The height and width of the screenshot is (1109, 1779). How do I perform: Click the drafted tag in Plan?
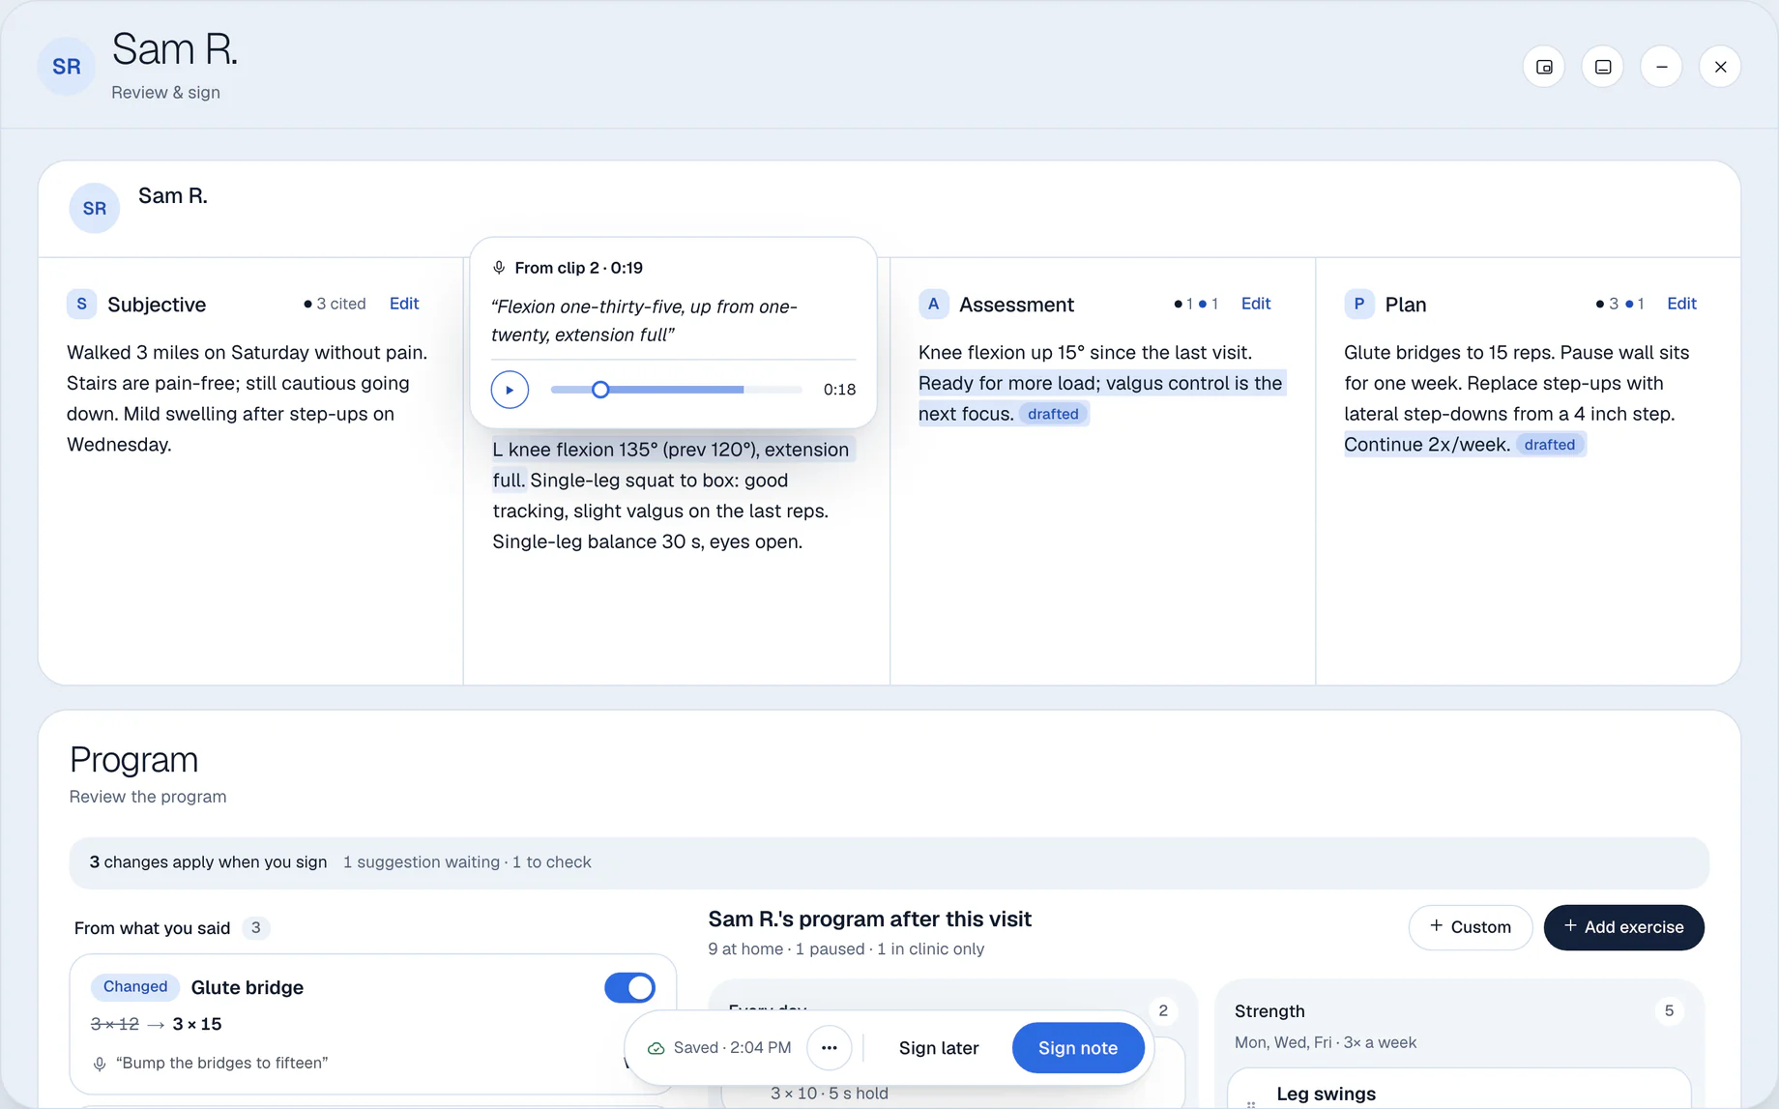pos(1549,445)
